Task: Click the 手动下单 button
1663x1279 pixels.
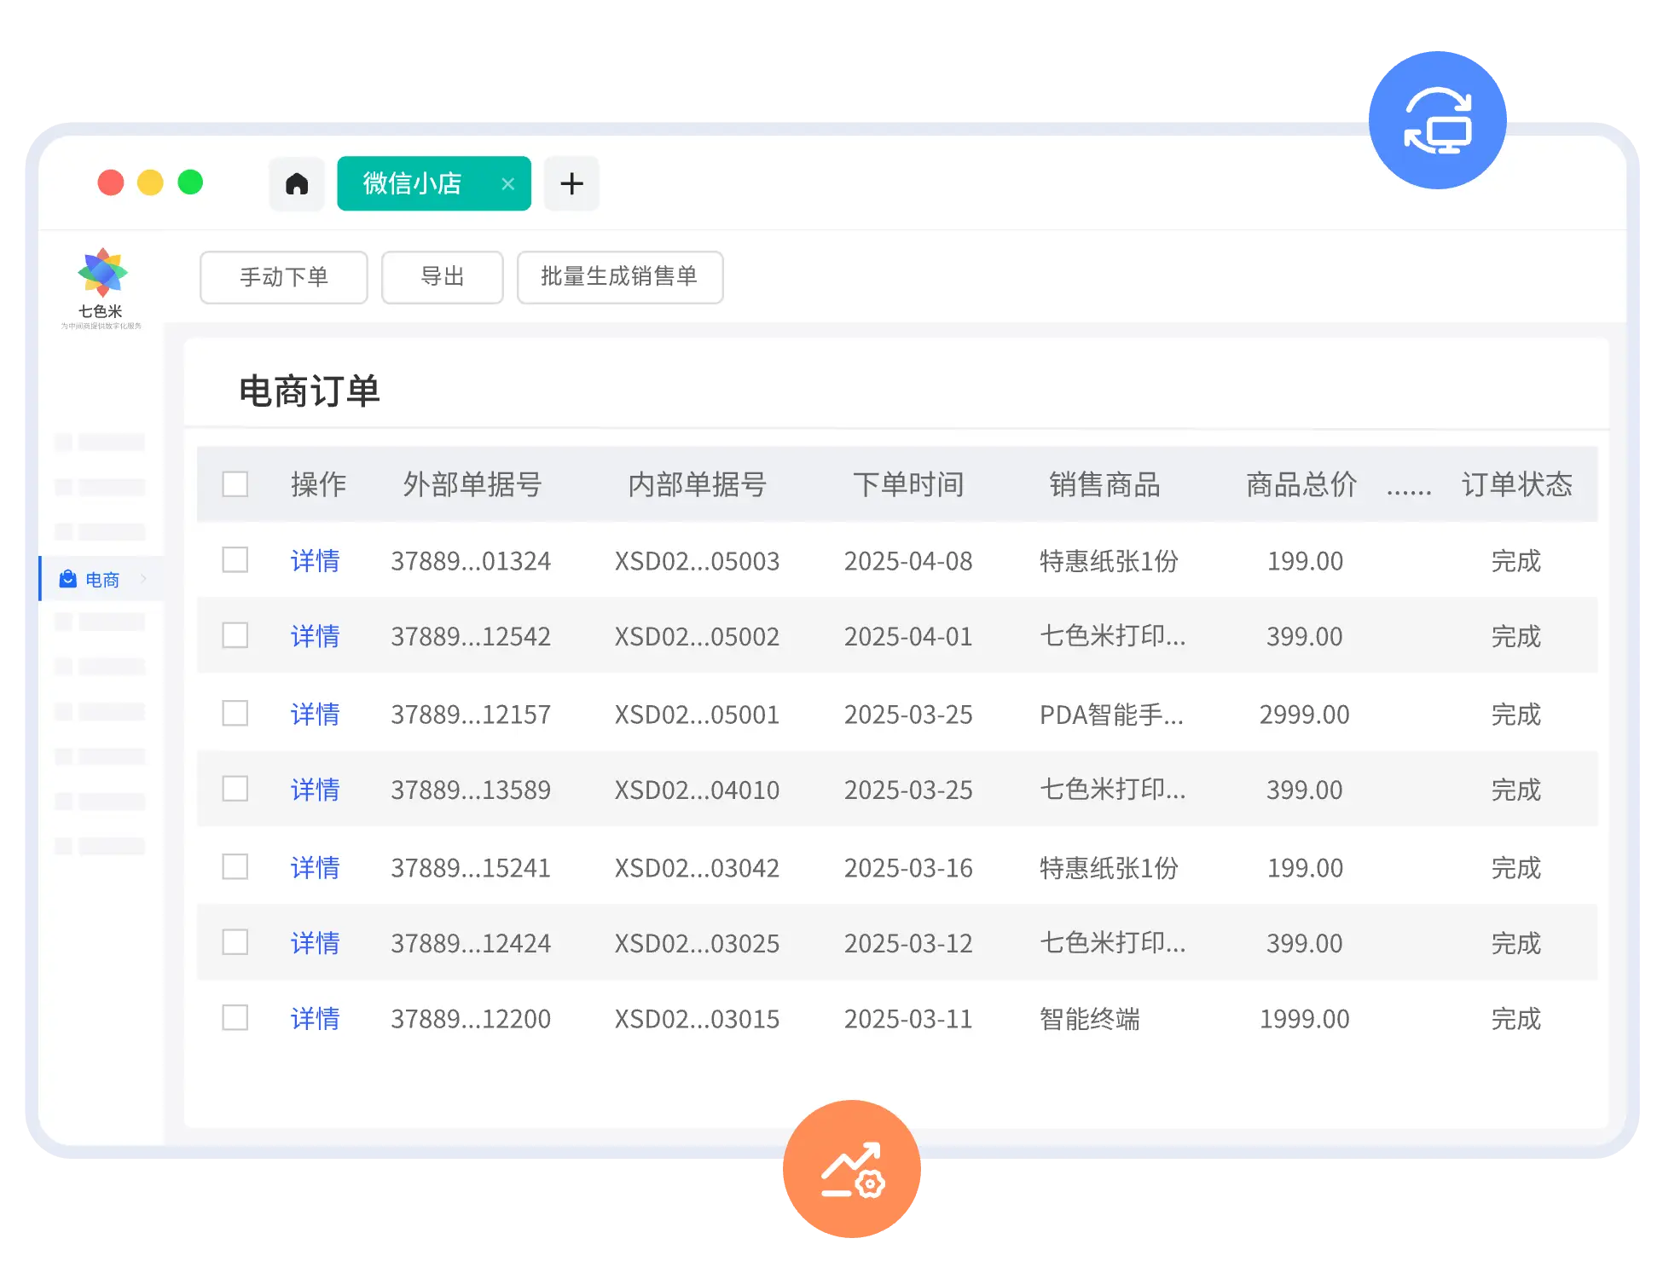Action: tap(283, 277)
